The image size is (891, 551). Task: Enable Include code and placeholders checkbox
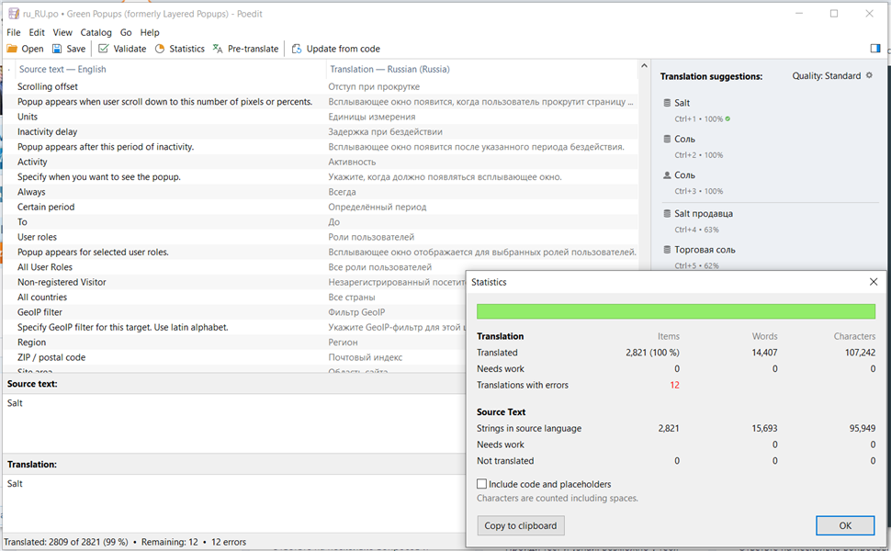482,484
